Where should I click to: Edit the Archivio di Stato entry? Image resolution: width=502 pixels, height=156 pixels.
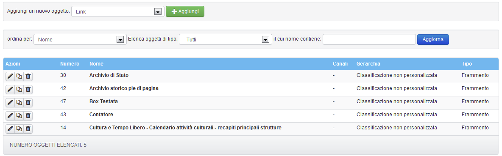coord(10,77)
